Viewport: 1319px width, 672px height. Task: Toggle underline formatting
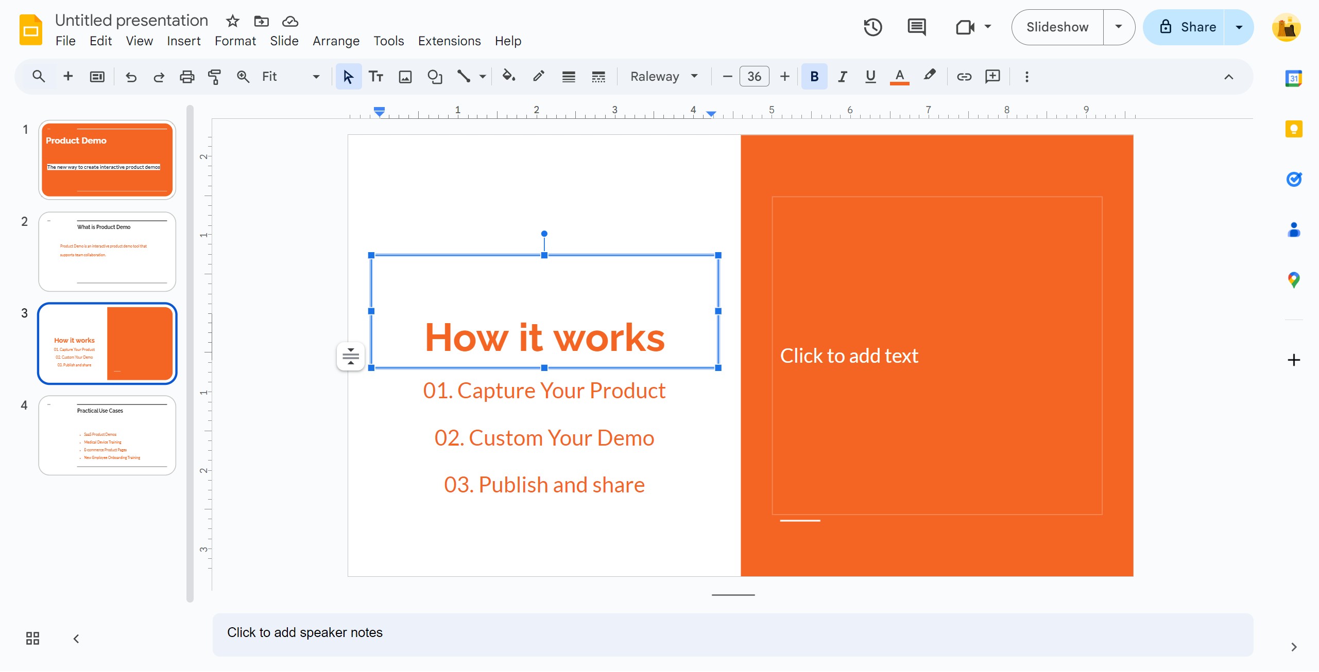tap(870, 77)
